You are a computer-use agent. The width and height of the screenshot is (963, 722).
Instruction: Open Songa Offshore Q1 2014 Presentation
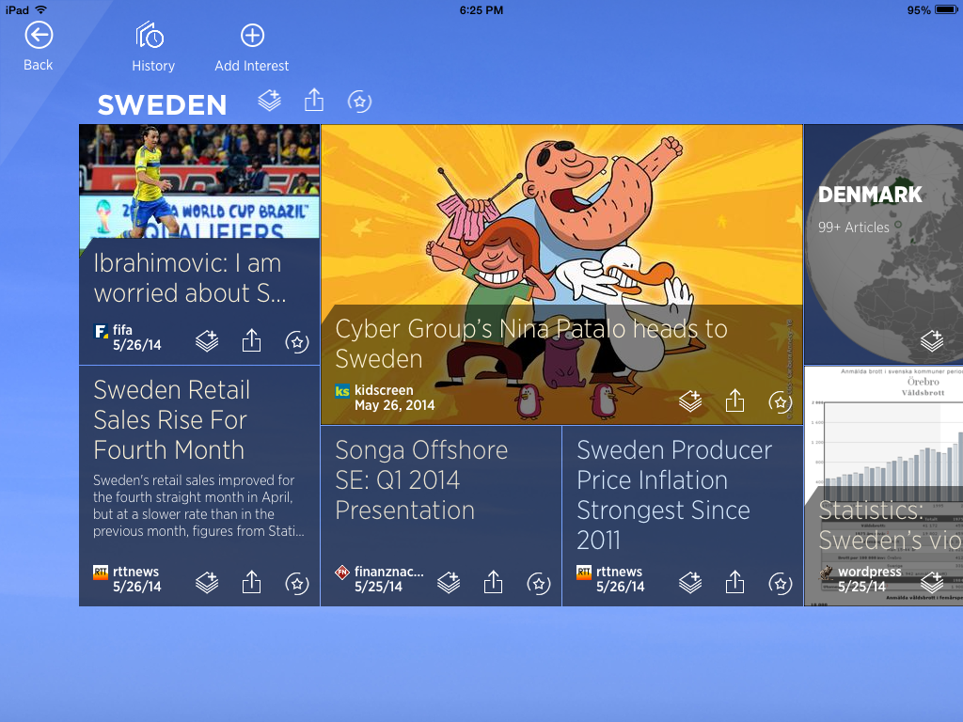pyautogui.click(x=421, y=480)
